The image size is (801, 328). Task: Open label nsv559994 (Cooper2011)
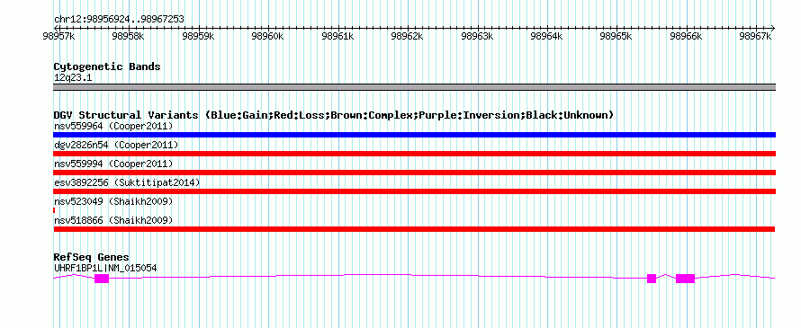point(113,164)
